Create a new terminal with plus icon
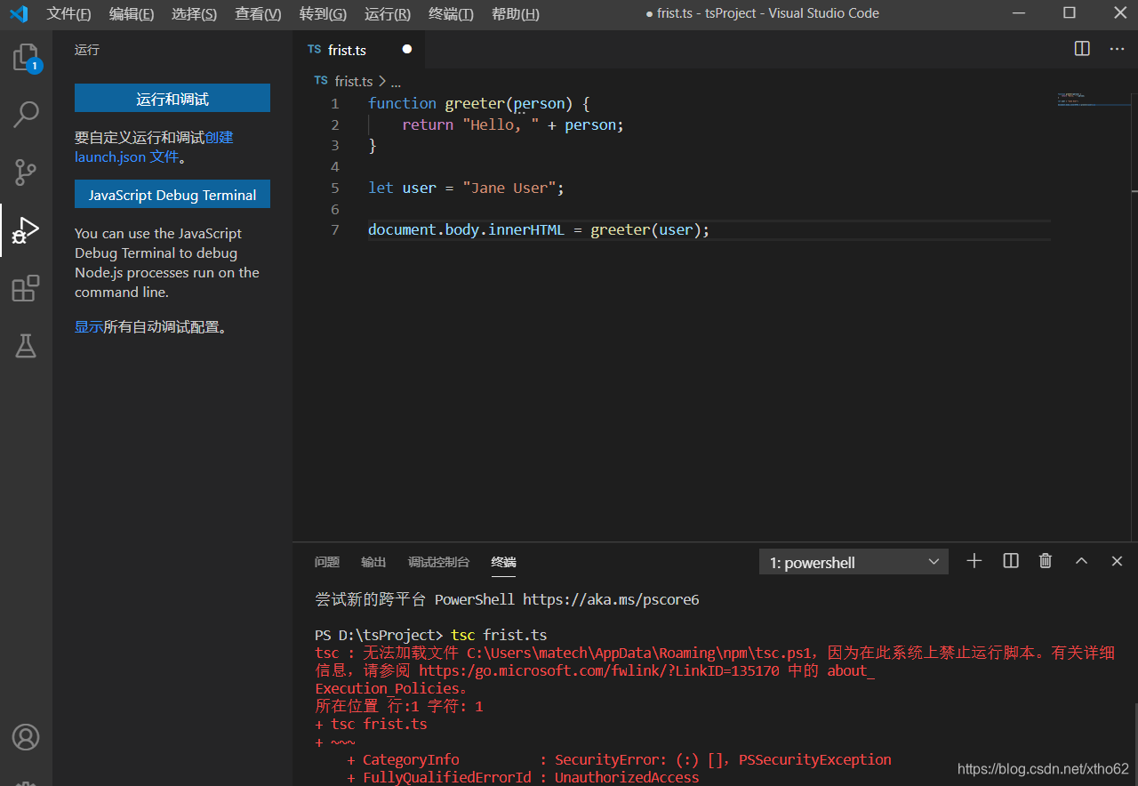1138x786 pixels. point(974,561)
